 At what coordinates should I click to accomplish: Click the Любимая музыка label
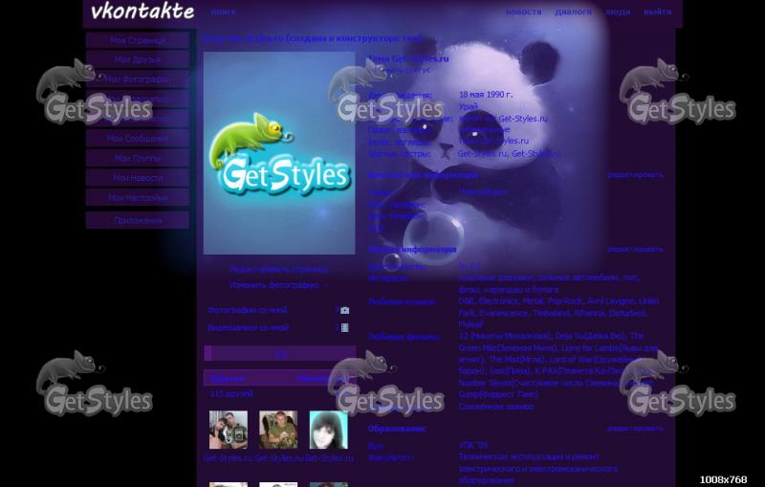tap(402, 302)
